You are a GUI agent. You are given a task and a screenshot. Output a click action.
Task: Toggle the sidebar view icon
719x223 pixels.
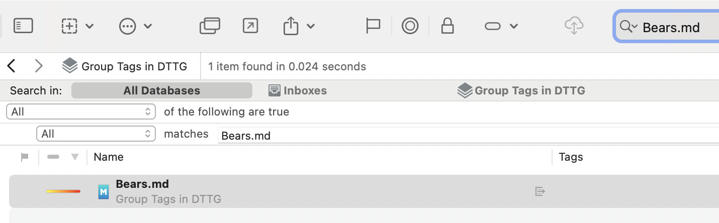(23, 26)
